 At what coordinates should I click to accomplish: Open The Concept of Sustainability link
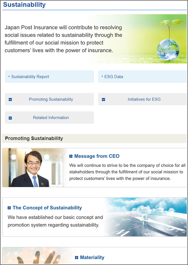click(x=47, y=208)
